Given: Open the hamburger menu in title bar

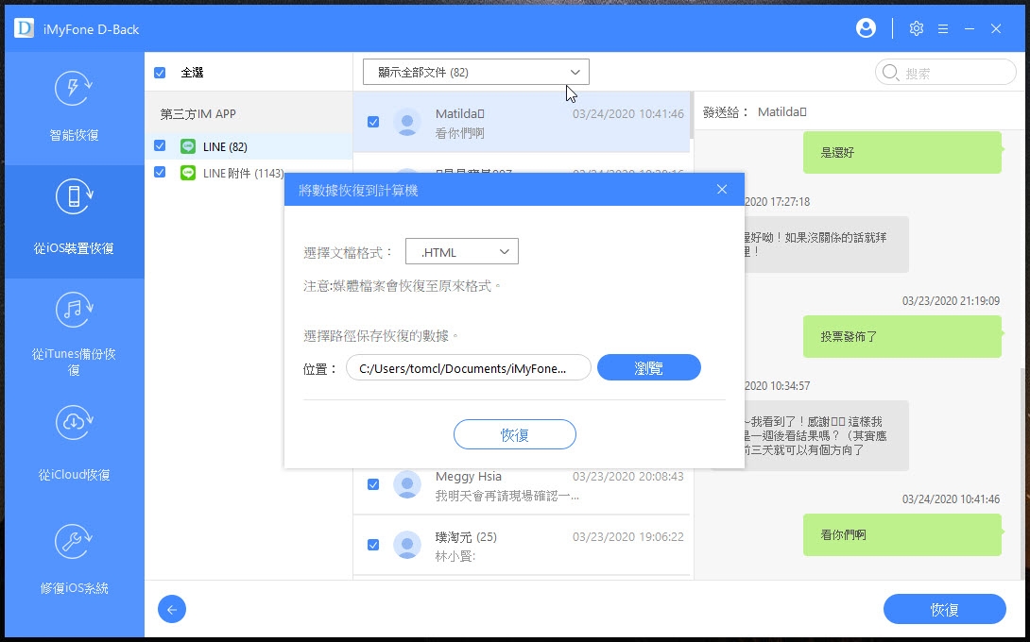Looking at the screenshot, I should (x=942, y=28).
